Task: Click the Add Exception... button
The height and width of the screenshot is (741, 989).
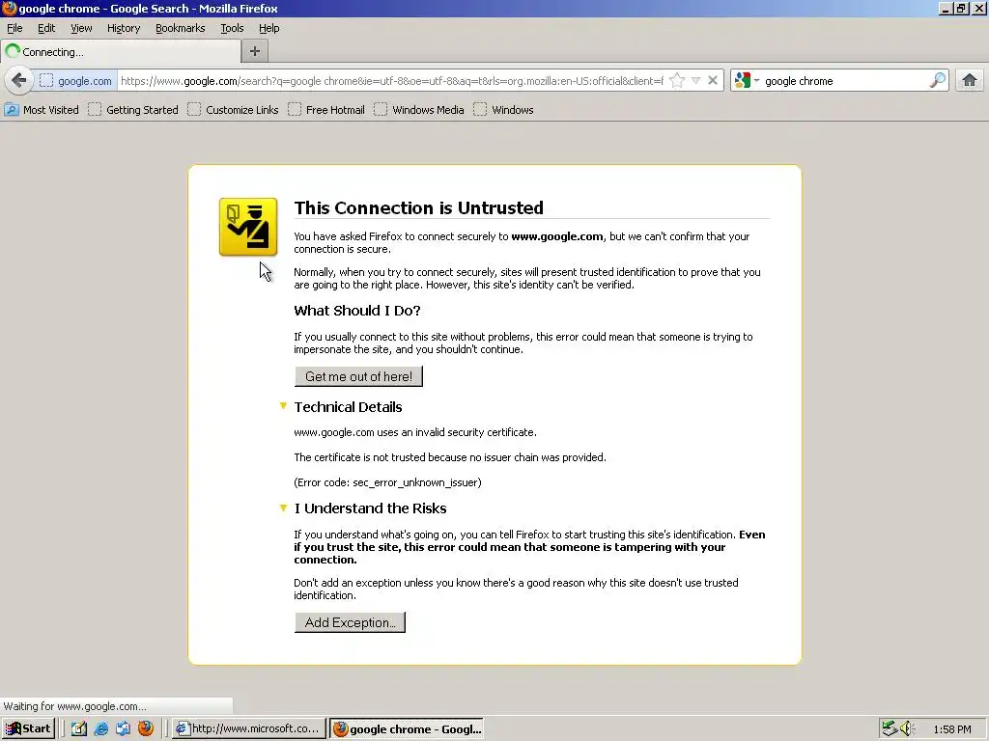Action: point(350,622)
